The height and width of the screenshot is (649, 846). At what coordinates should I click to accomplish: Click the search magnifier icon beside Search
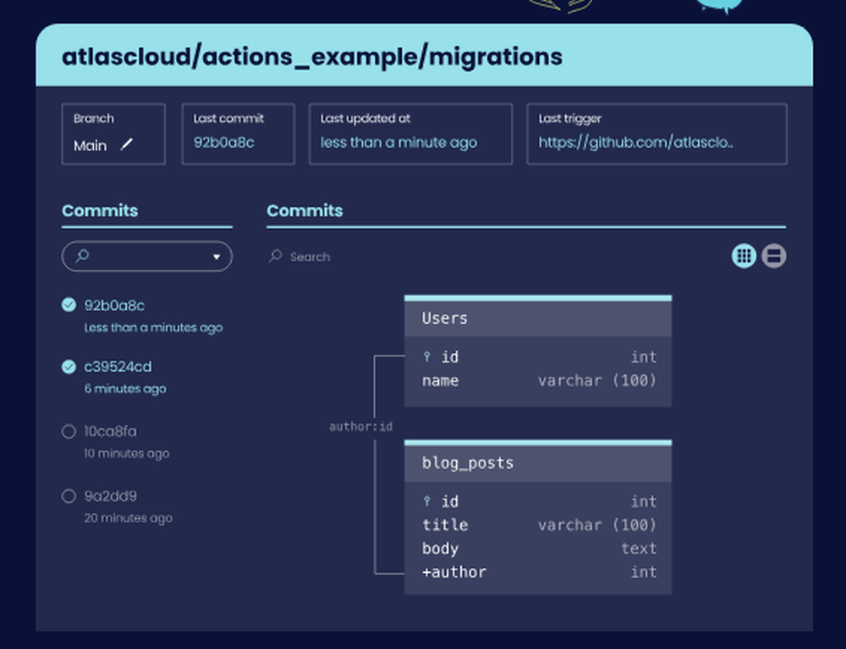275,255
